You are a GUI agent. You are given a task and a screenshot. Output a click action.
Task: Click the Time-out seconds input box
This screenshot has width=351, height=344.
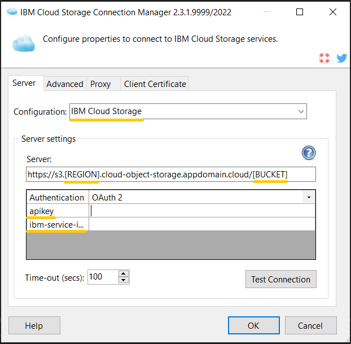(x=102, y=277)
